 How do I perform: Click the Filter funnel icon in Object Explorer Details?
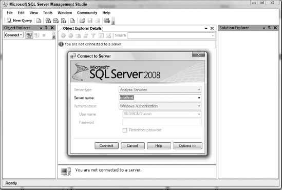(93, 35)
